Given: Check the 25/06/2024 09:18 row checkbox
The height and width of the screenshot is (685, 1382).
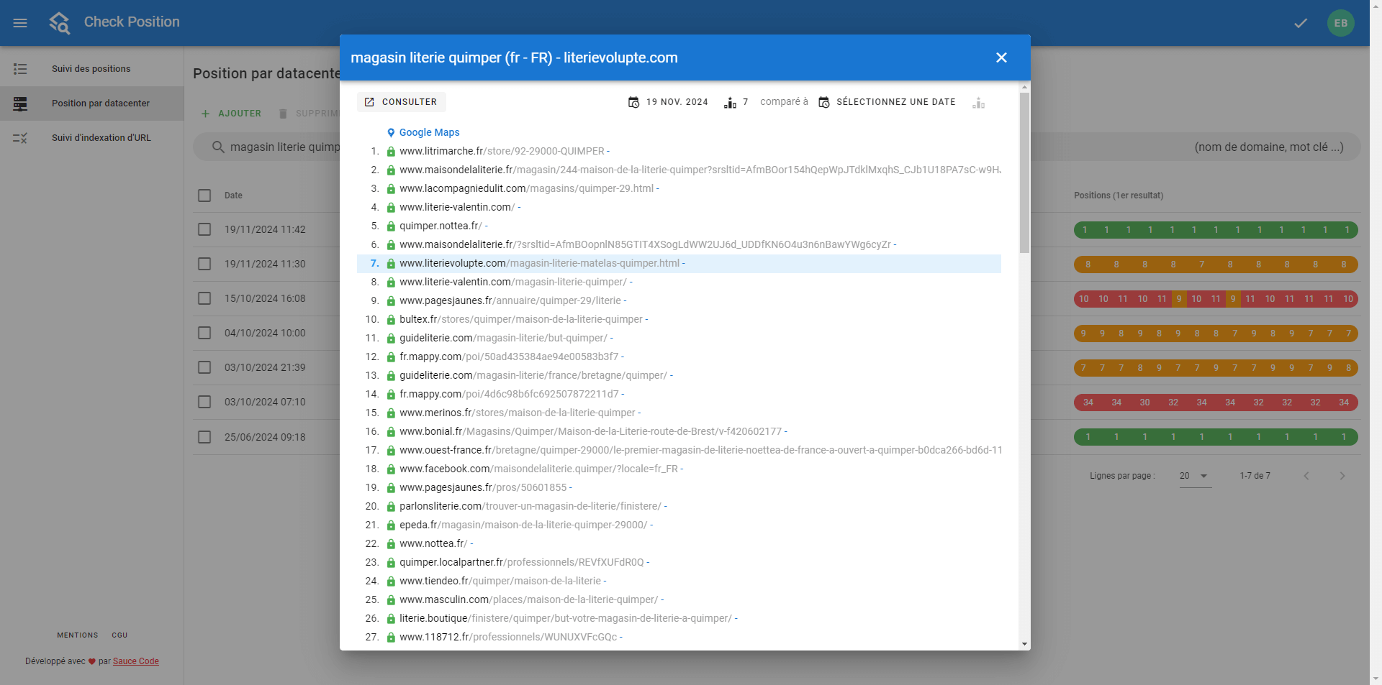Looking at the screenshot, I should (204, 437).
